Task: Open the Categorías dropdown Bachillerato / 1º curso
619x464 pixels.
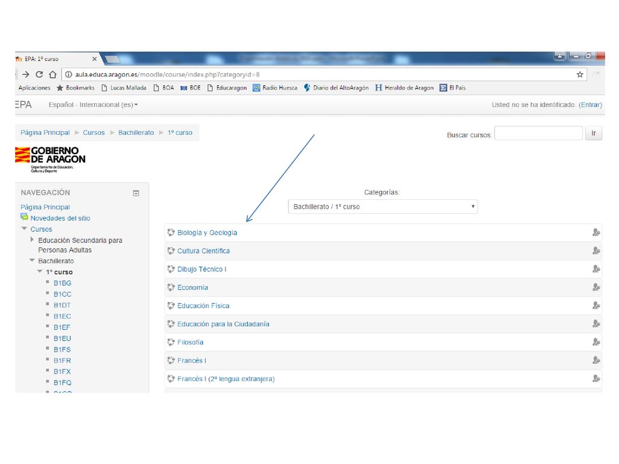Action: tap(383, 207)
